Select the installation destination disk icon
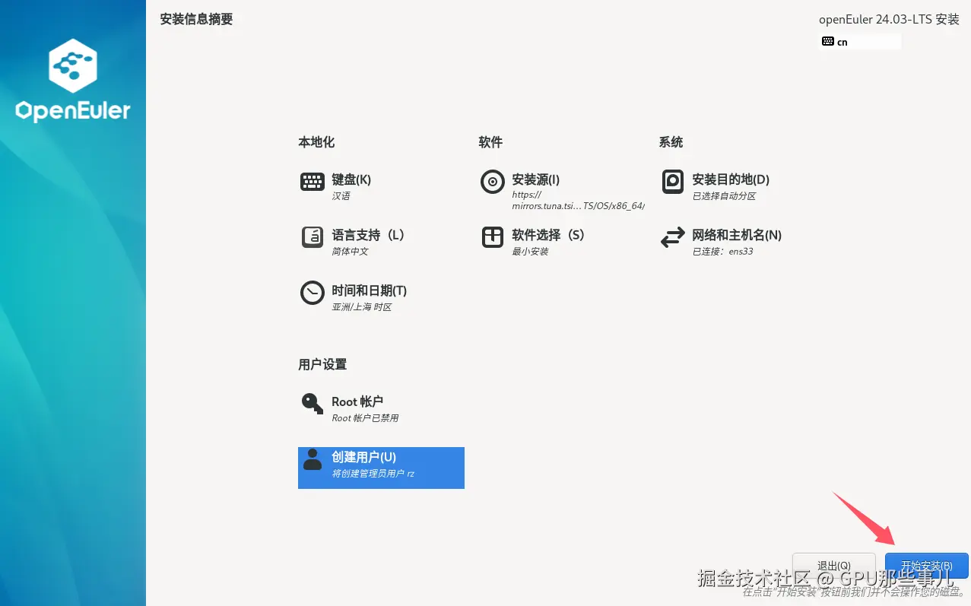Image resolution: width=971 pixels, height=606 pixels. click(672, 182)
